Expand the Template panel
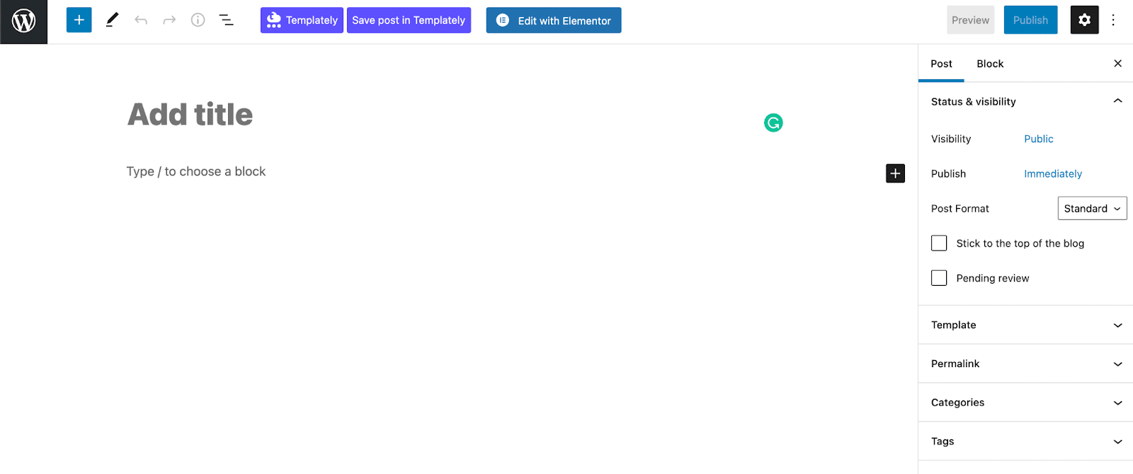Viewport: 1133px width, 474px height. (x=1025, y=325)
